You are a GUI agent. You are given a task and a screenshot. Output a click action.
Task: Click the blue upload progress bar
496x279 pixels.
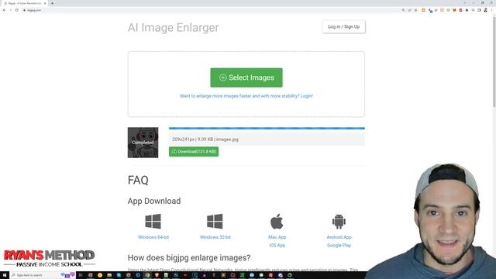pyautogui.click(x=267, y=129)
